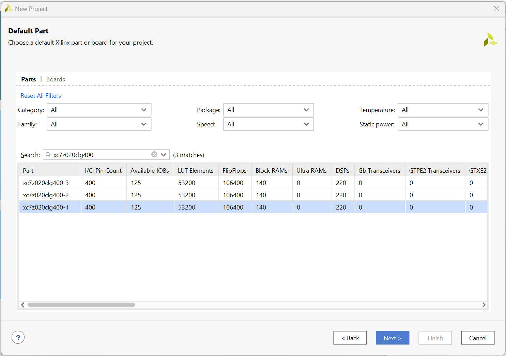Open the Temperature dropdown
This screenshot has height=356, width=506.
pyautogui.click(x=443, y=110)
